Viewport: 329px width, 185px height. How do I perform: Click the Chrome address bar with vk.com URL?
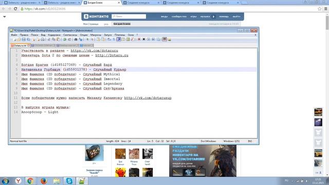click(x=168, y=9)
